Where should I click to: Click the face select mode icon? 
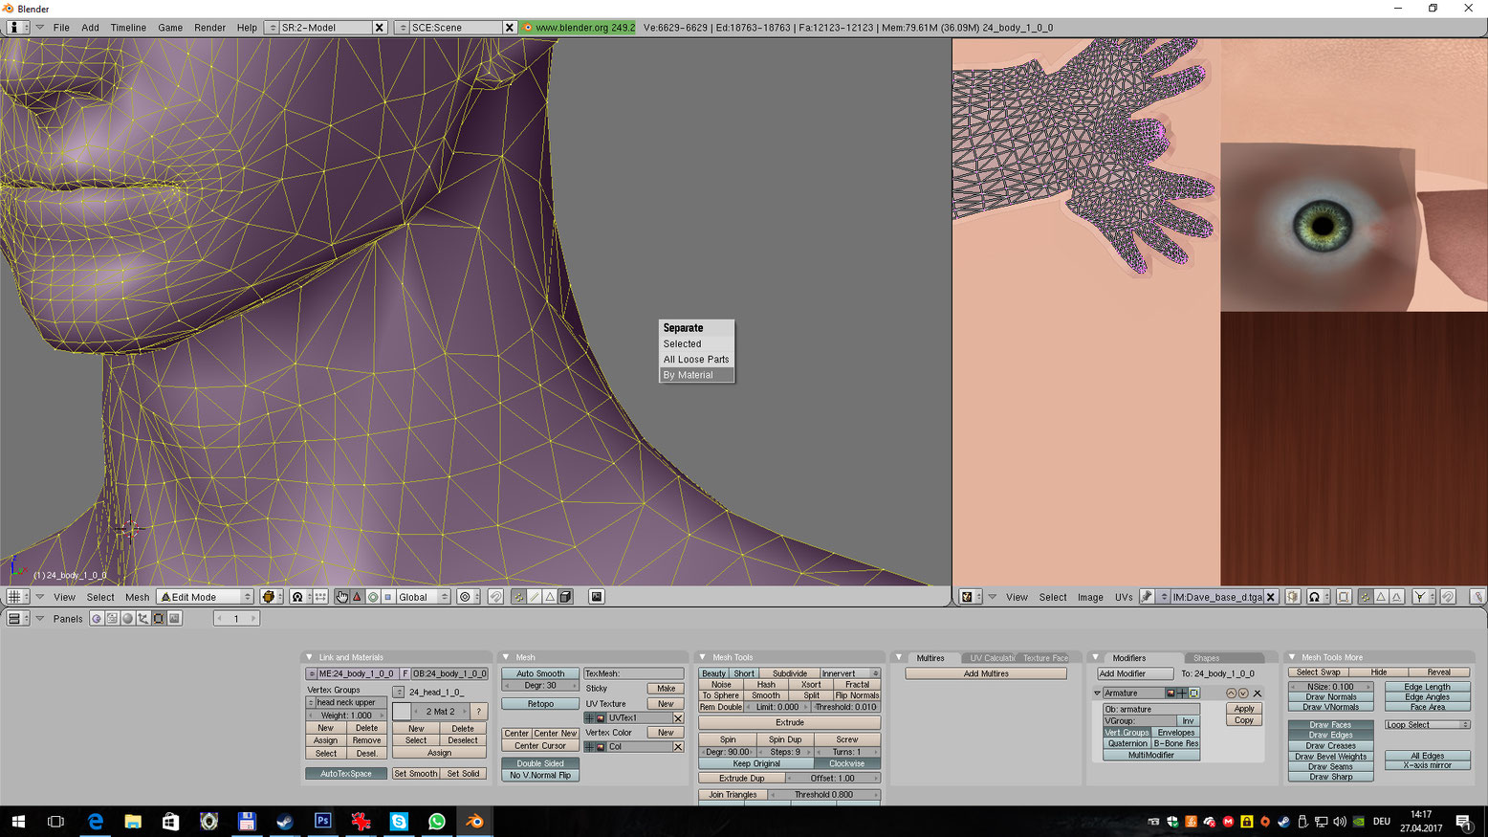[x=550, y=597]
